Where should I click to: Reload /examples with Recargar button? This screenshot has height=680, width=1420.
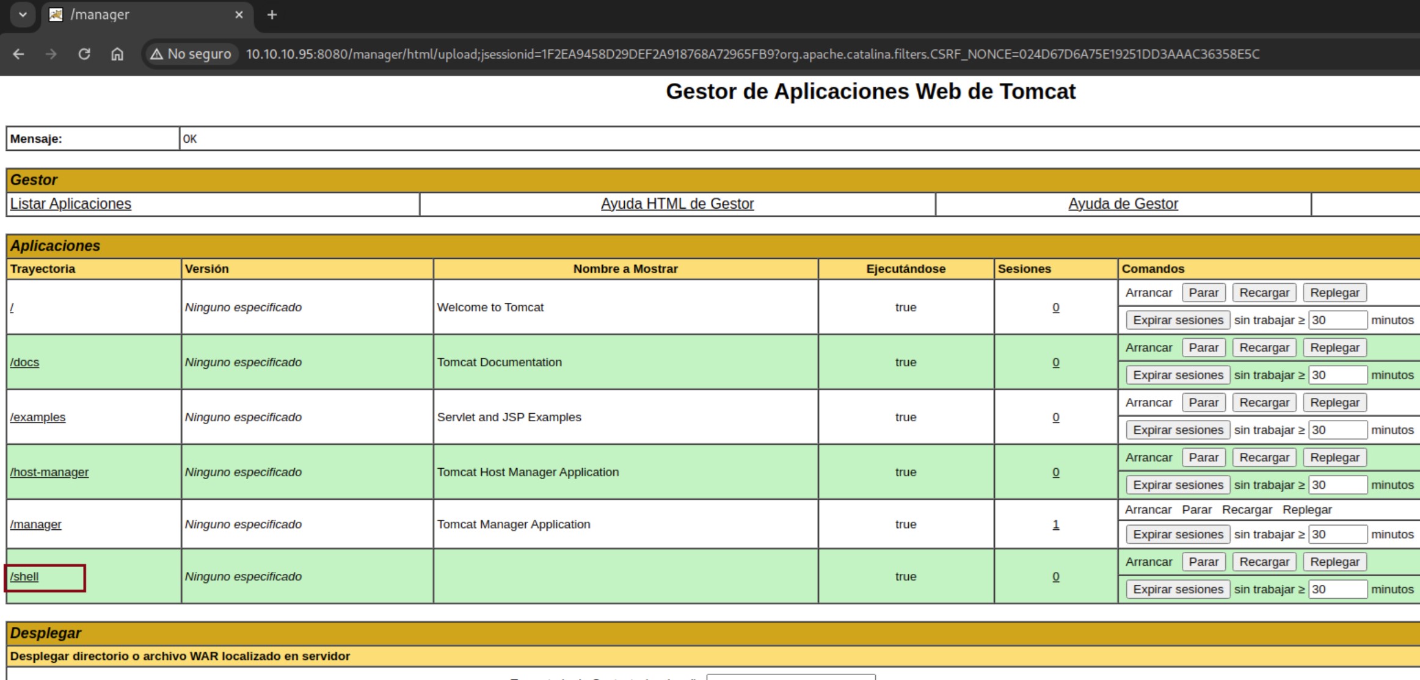(x=1264, y=403)
